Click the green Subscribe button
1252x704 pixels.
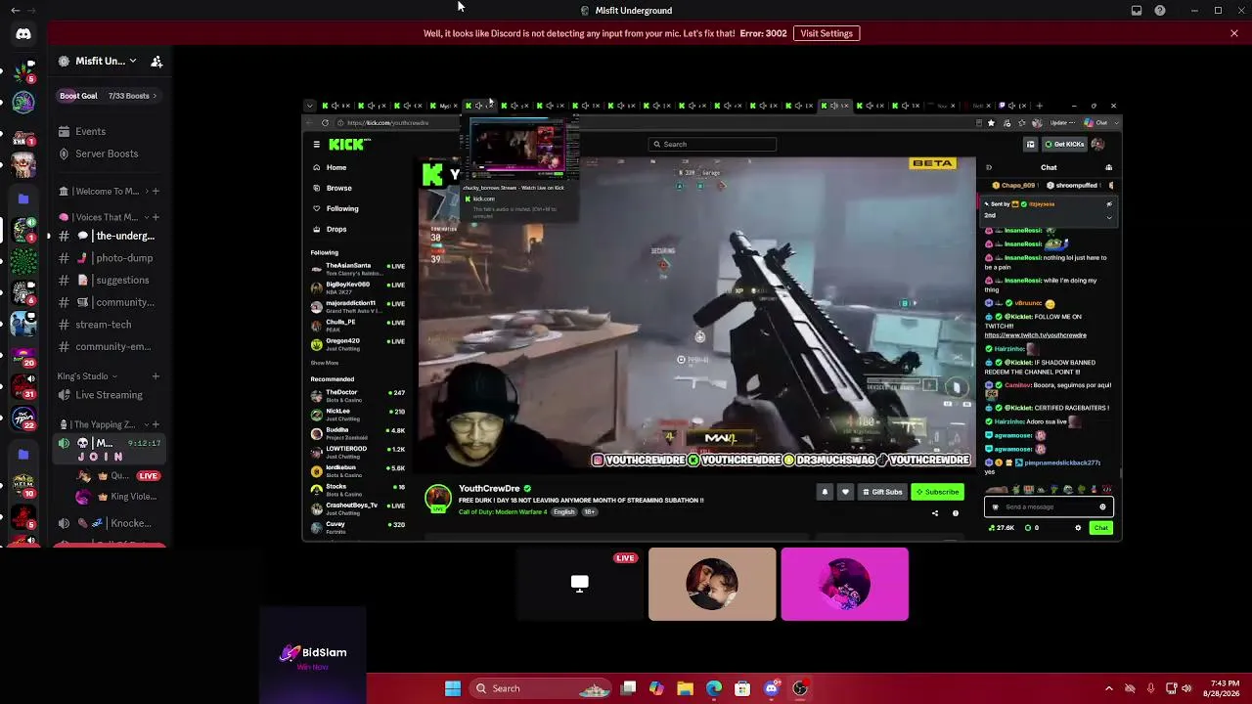937,492
